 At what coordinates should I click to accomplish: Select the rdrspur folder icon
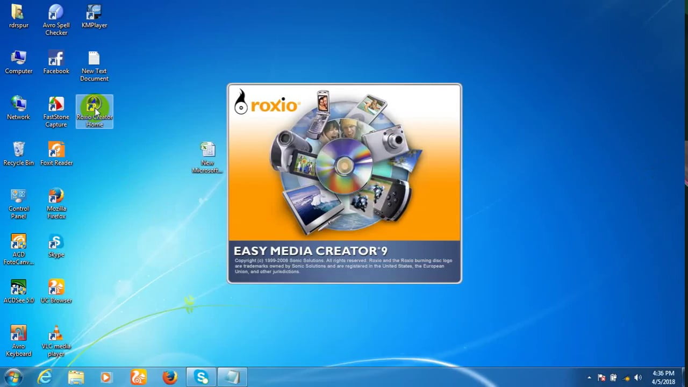click(19, 16)
